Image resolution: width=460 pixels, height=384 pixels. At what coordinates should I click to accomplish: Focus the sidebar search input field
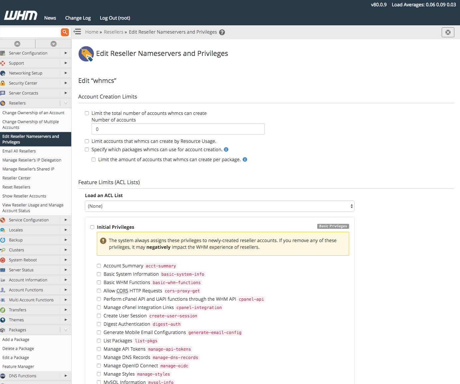coord(30,32)
